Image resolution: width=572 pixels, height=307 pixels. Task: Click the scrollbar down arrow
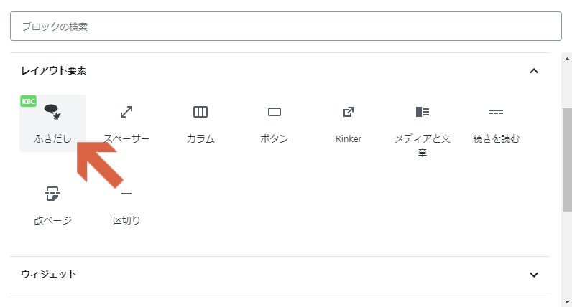[x=567, y=301]
